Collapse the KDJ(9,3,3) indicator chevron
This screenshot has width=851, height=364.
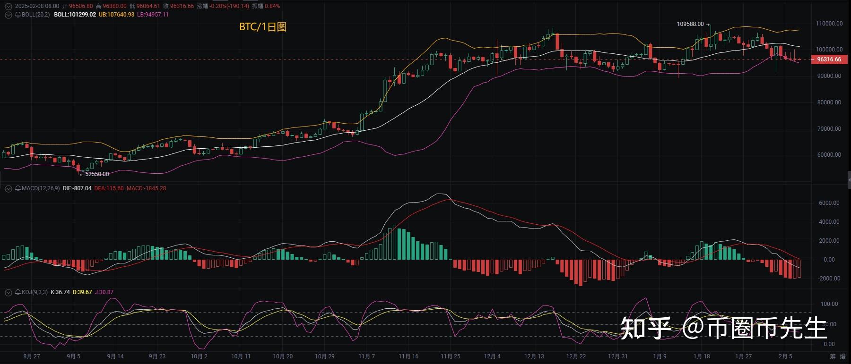[x=8, y=292]
